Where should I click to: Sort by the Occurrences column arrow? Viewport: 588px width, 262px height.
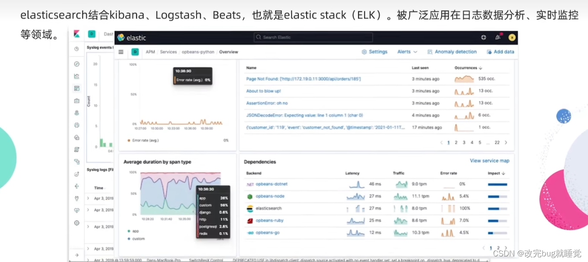pyautogui.click(x=481, y=68)
